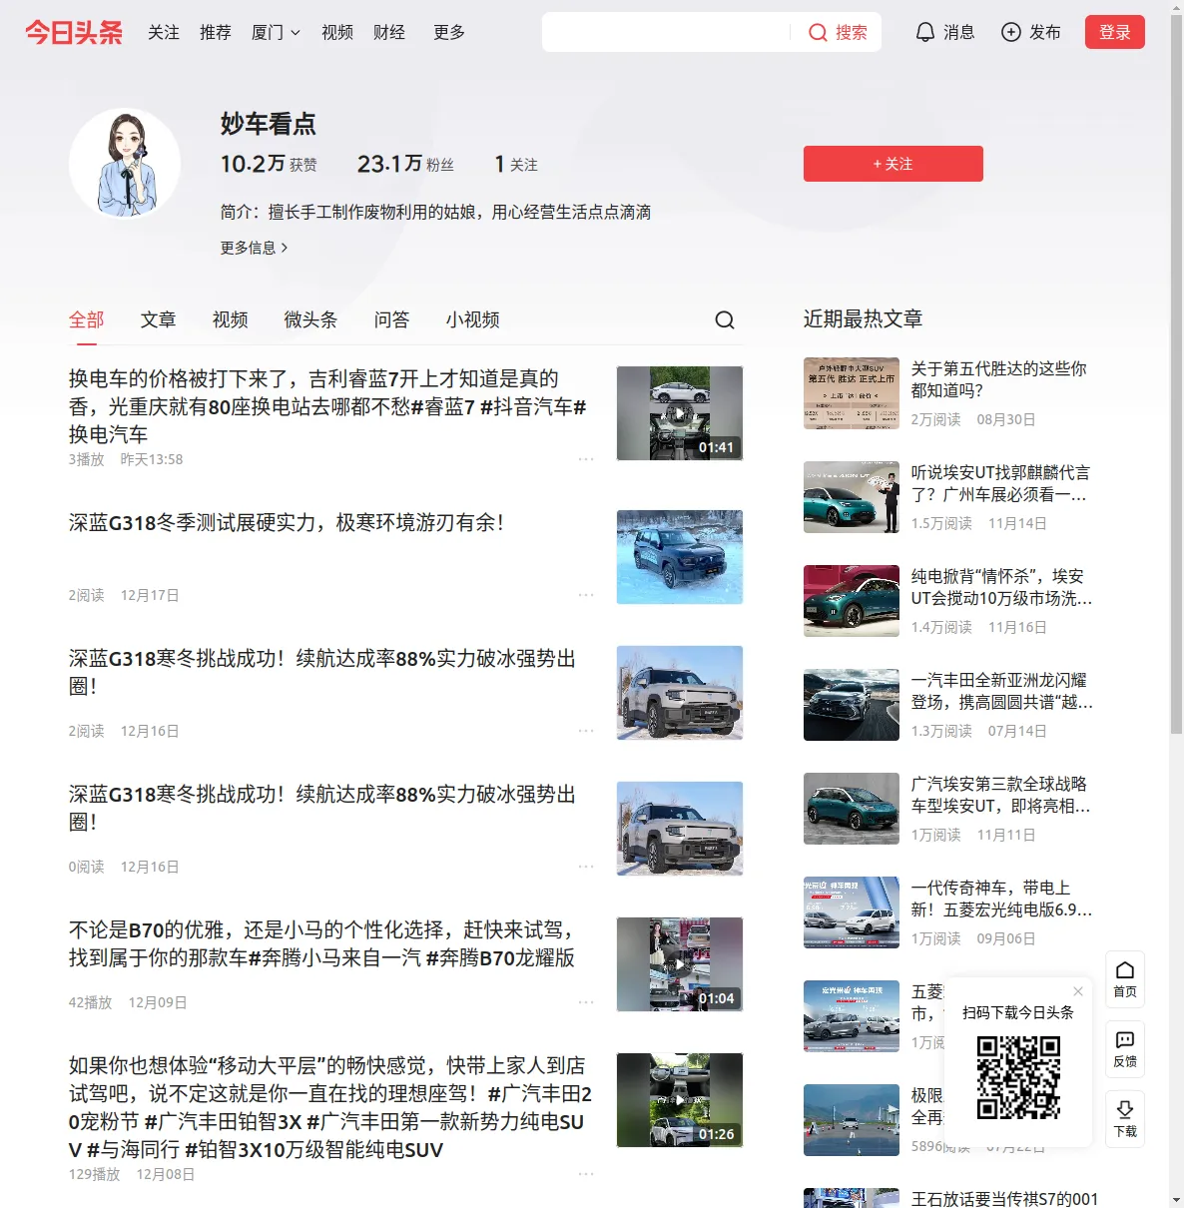Open the 财经 channel

(x=389, y=33)
